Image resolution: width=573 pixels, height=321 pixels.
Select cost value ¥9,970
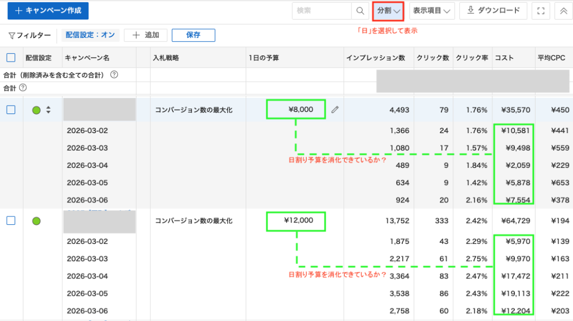pos(518,258)
